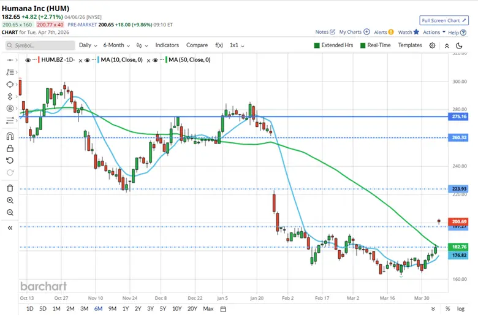This screenshot has height=322, width=478.
Task: Click the blue 176.82 MA label
Action: pos(458,255)
